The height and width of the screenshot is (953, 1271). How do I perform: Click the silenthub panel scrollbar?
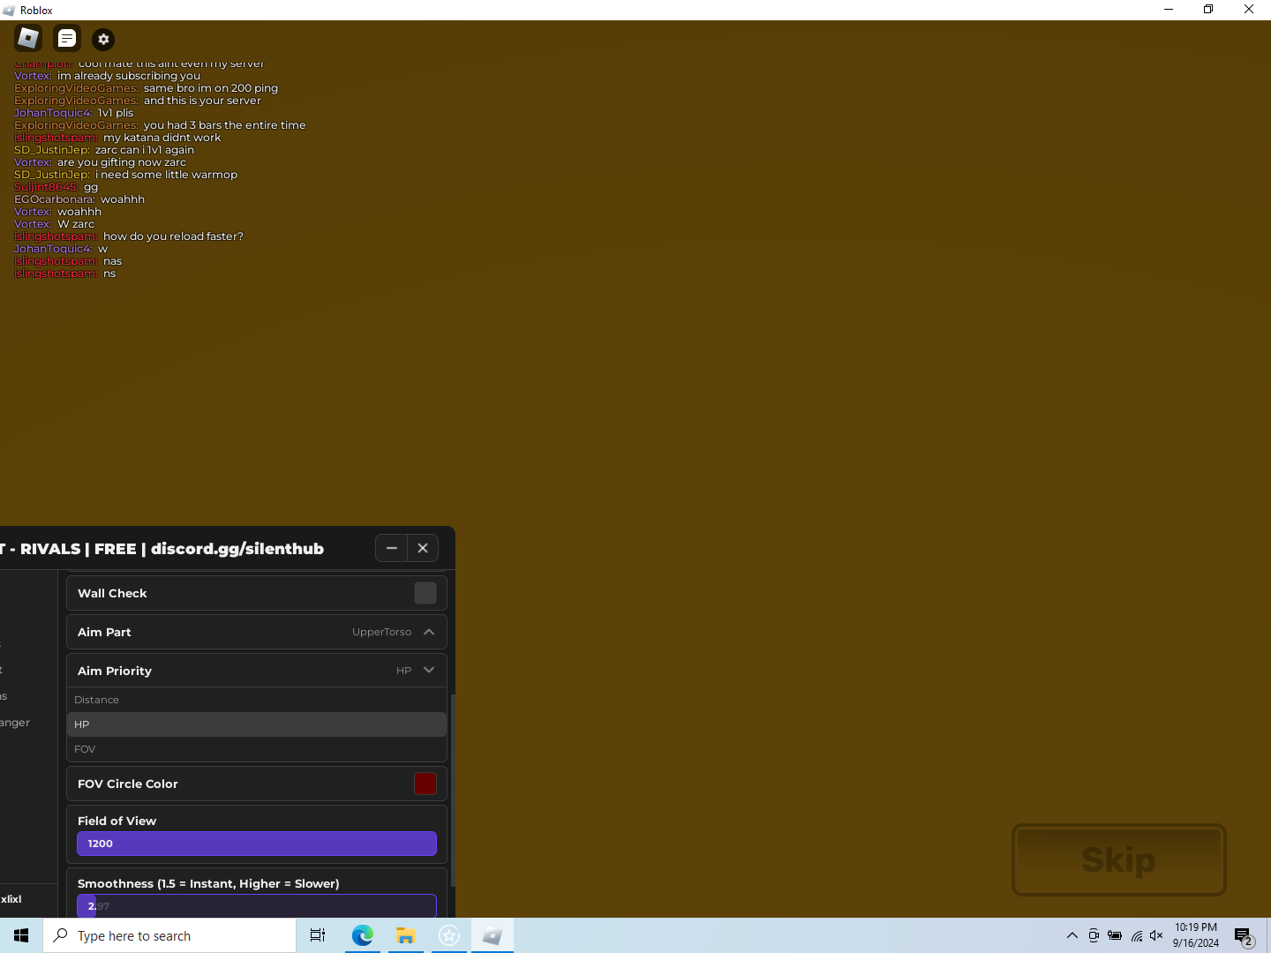453,790
